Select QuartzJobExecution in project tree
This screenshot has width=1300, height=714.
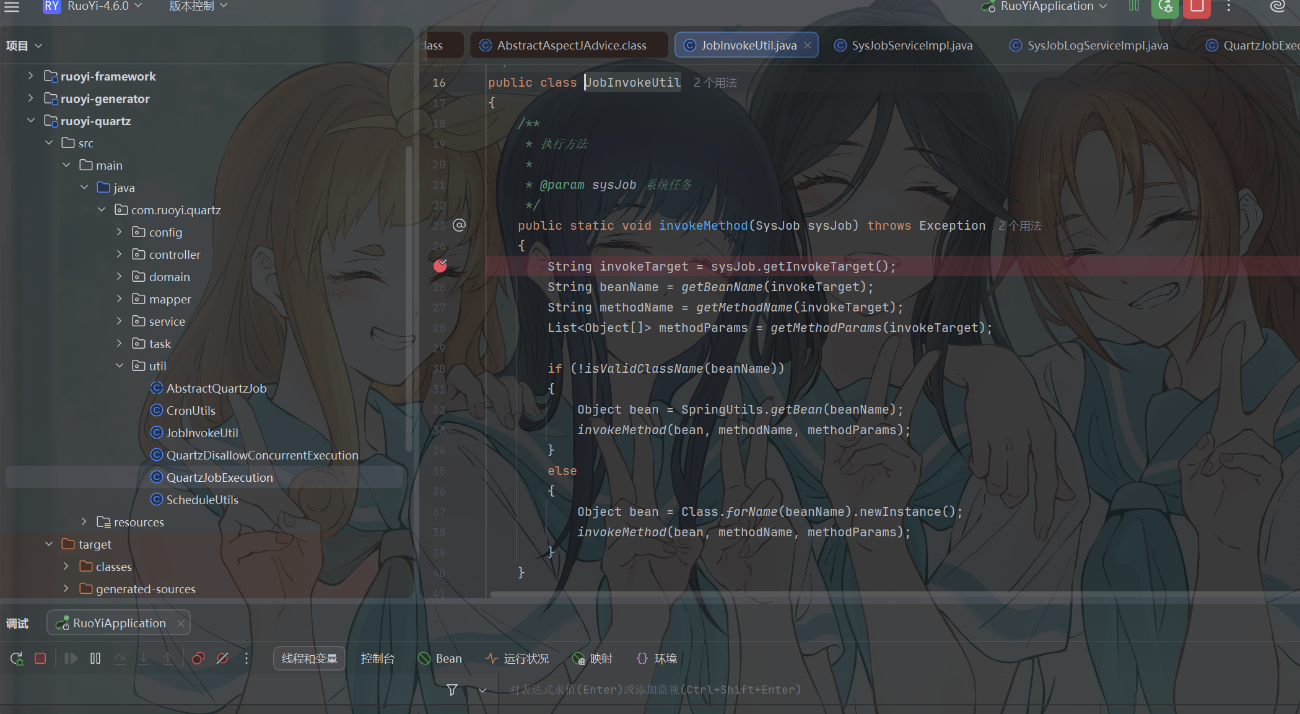pos(204,477)
